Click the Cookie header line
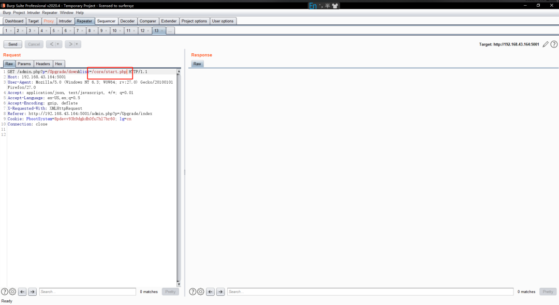The width and height of the screenshot is (559, 305). [x=69, y=119]
